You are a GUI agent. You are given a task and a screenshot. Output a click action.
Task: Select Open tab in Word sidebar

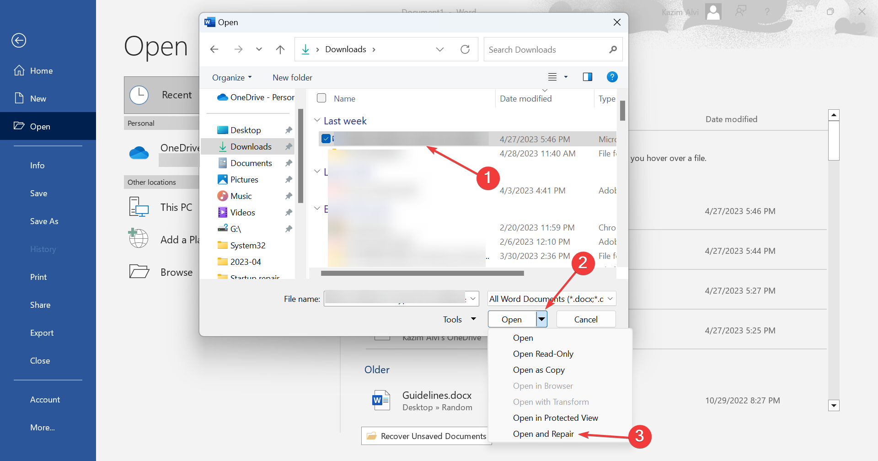tap(48, 126)
